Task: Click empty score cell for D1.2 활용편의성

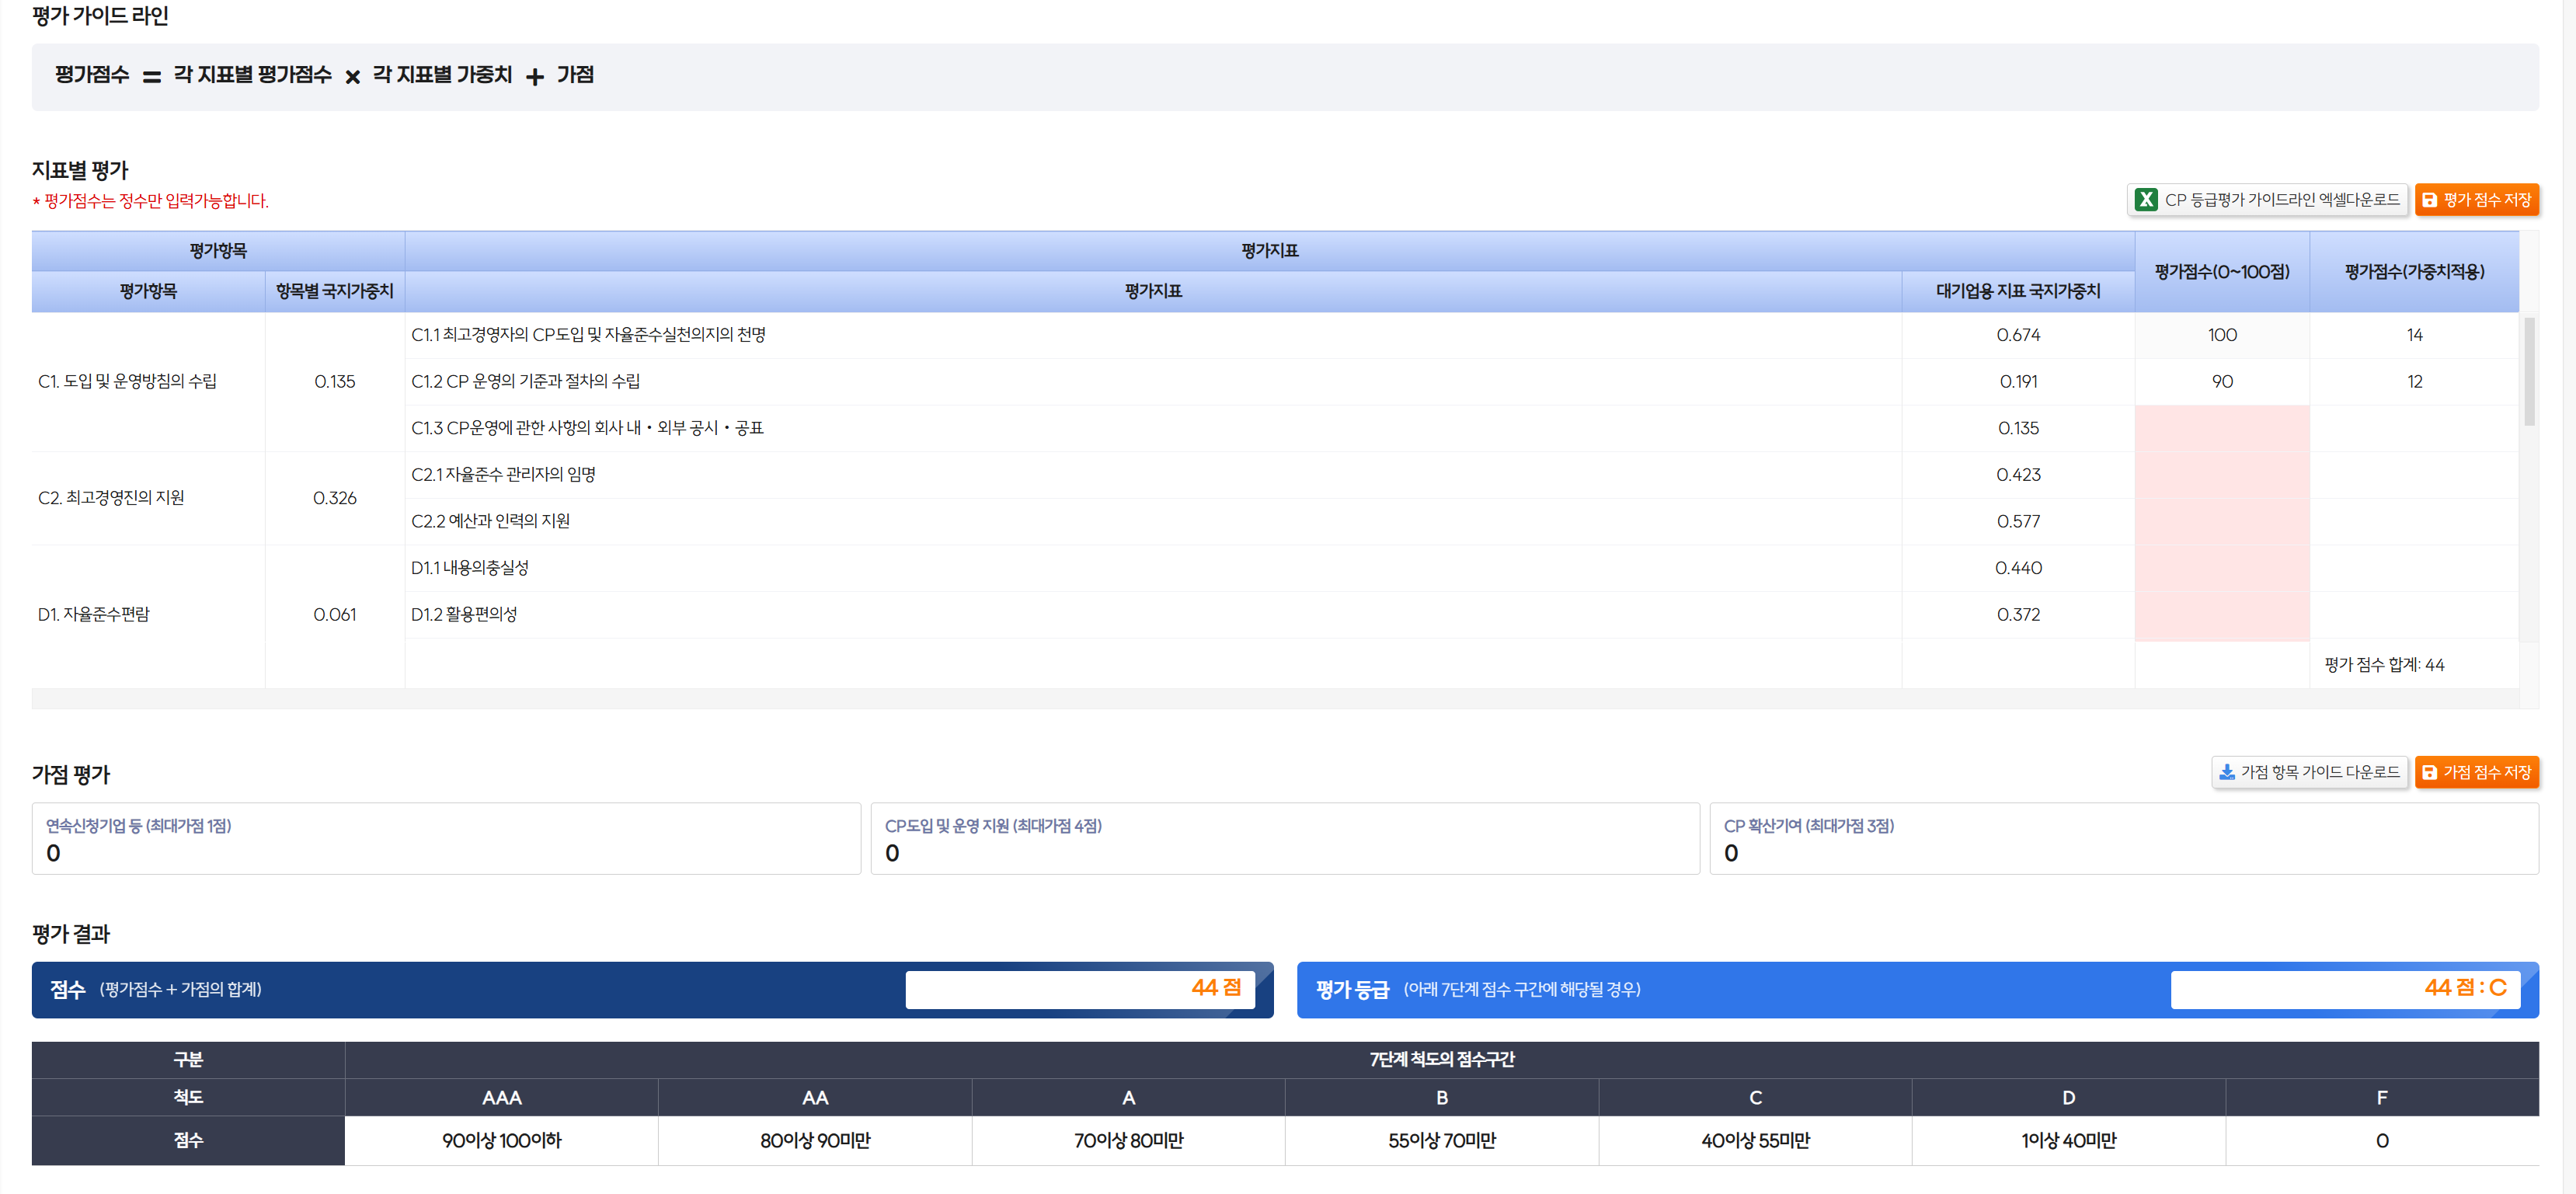Action: pos(2222,615)
